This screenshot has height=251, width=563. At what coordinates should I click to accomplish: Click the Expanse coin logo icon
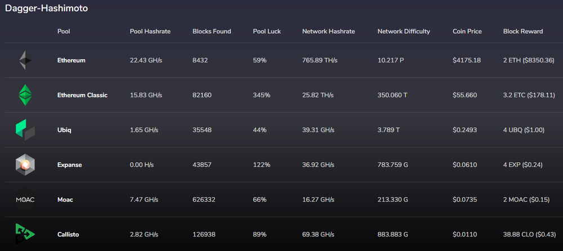coord(25,165)
